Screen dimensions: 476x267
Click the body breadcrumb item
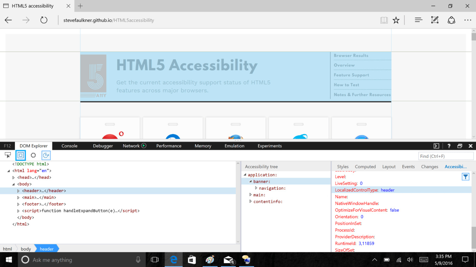tap(26, 249)
